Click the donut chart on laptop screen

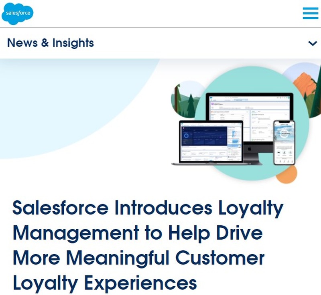186,135
